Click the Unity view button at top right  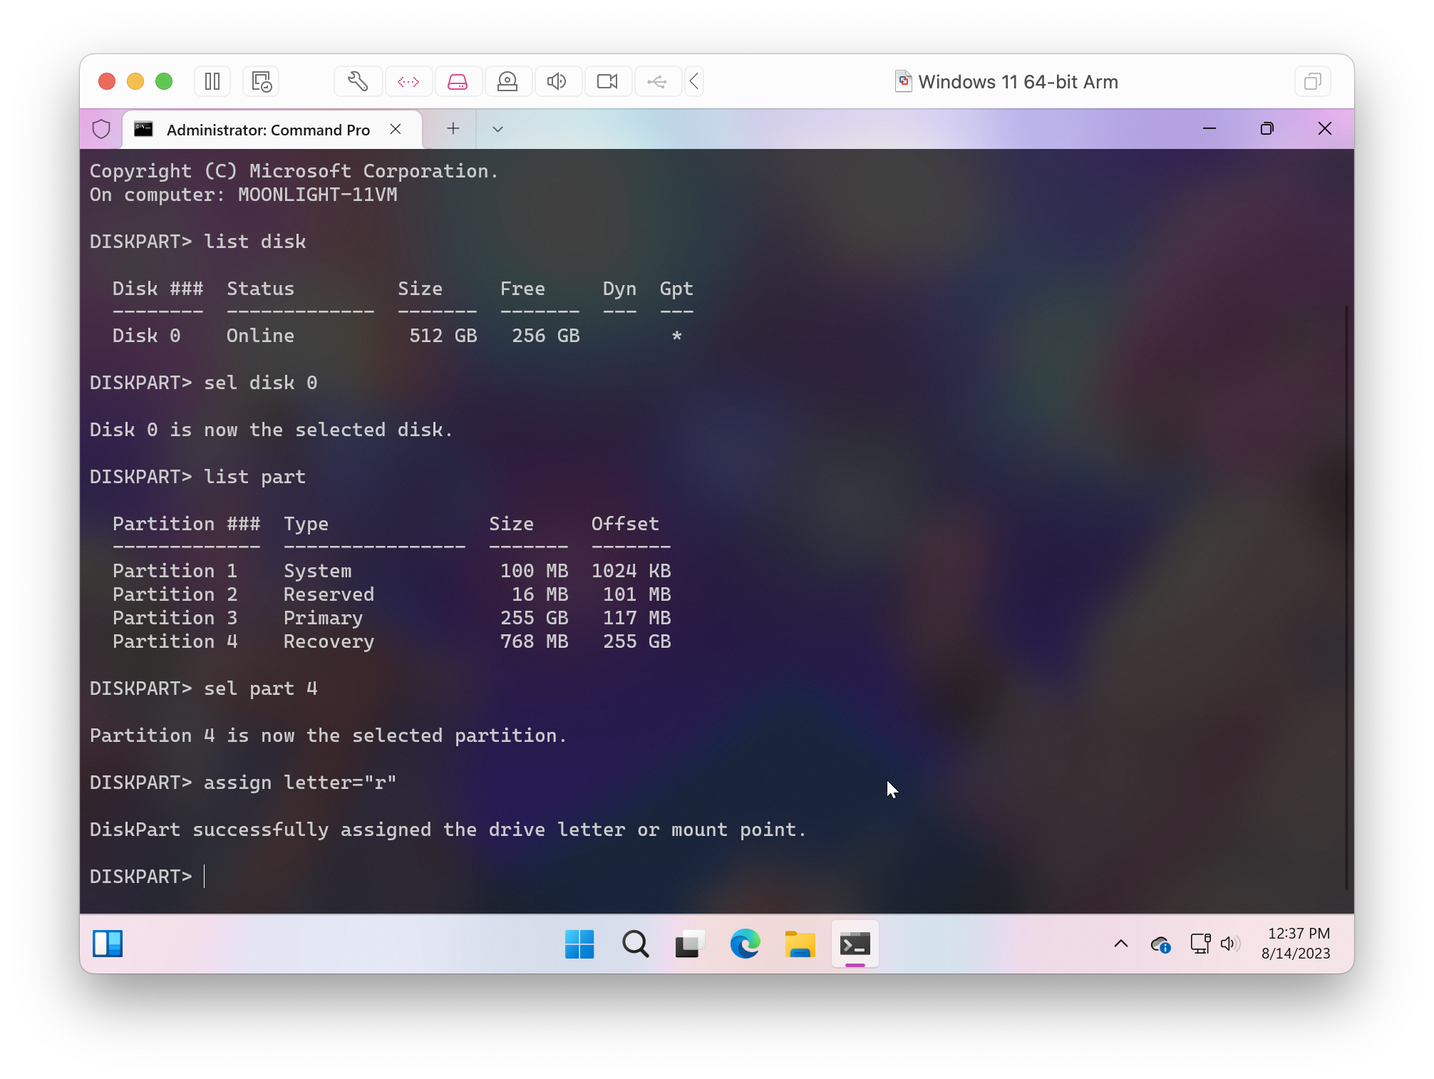click(x=1312, y=82)
